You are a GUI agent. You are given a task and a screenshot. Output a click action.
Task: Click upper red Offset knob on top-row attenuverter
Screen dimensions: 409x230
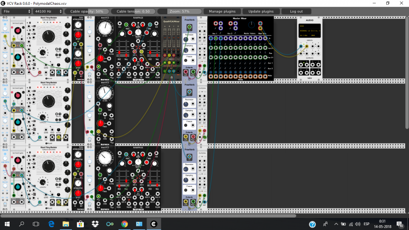[78, 35]
